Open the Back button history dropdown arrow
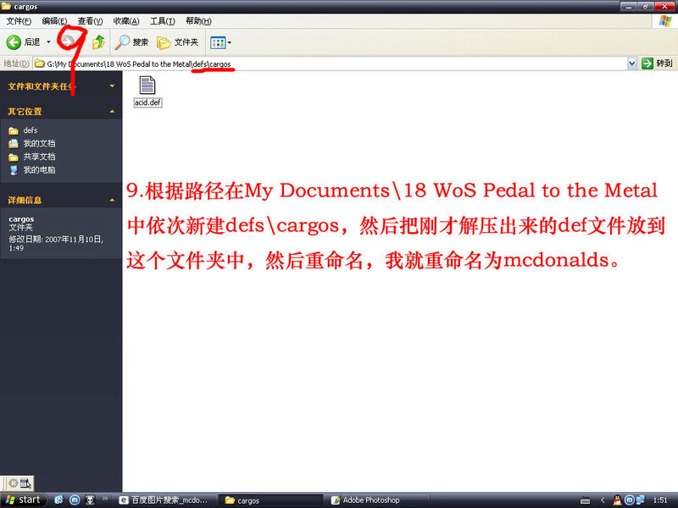This screenshot has height=508, width=678. coord(49,41)
